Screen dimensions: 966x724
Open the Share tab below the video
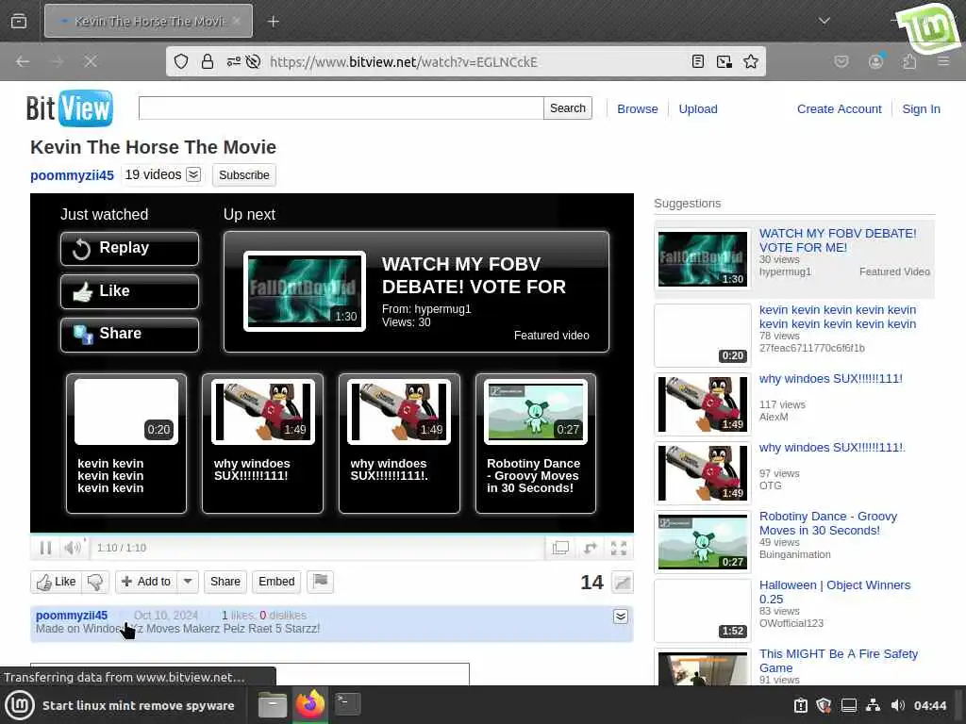coord(225,582)
